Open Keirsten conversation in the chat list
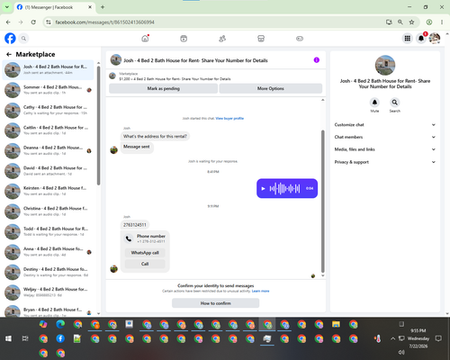This screenshot has height=360, width=450. click(48, 191)
